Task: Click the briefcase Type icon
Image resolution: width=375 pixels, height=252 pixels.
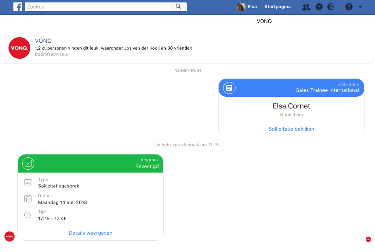Action: (x=28, y=182)
